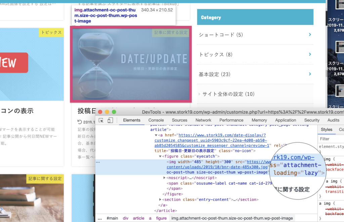Click the #main breadcrumb
This screenshot has width=344, height=222.
pyautogui.click(x=112, y=218)
